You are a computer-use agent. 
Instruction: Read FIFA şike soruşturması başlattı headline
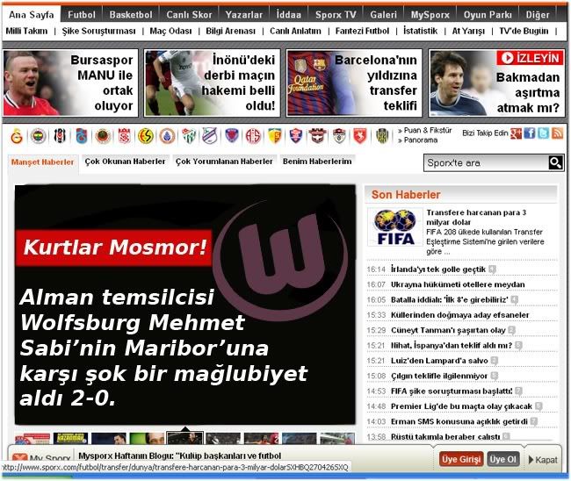[452, 391]
